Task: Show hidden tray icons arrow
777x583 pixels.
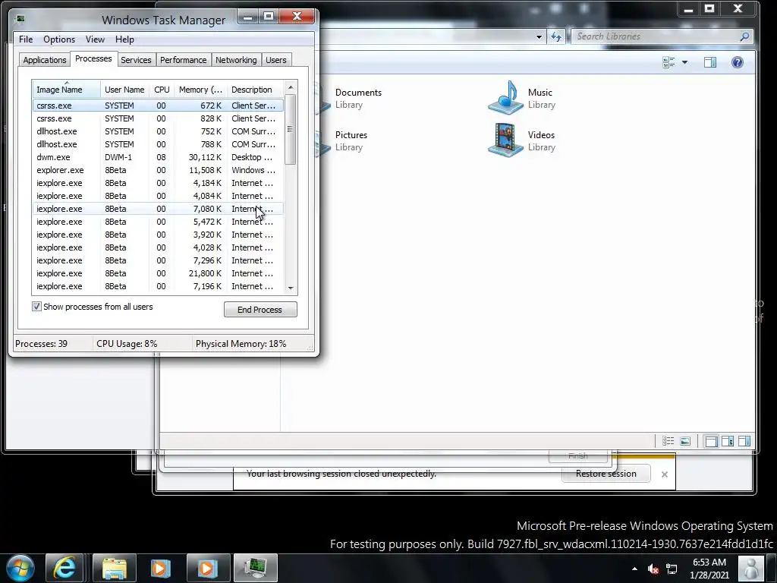Action: 634,569
